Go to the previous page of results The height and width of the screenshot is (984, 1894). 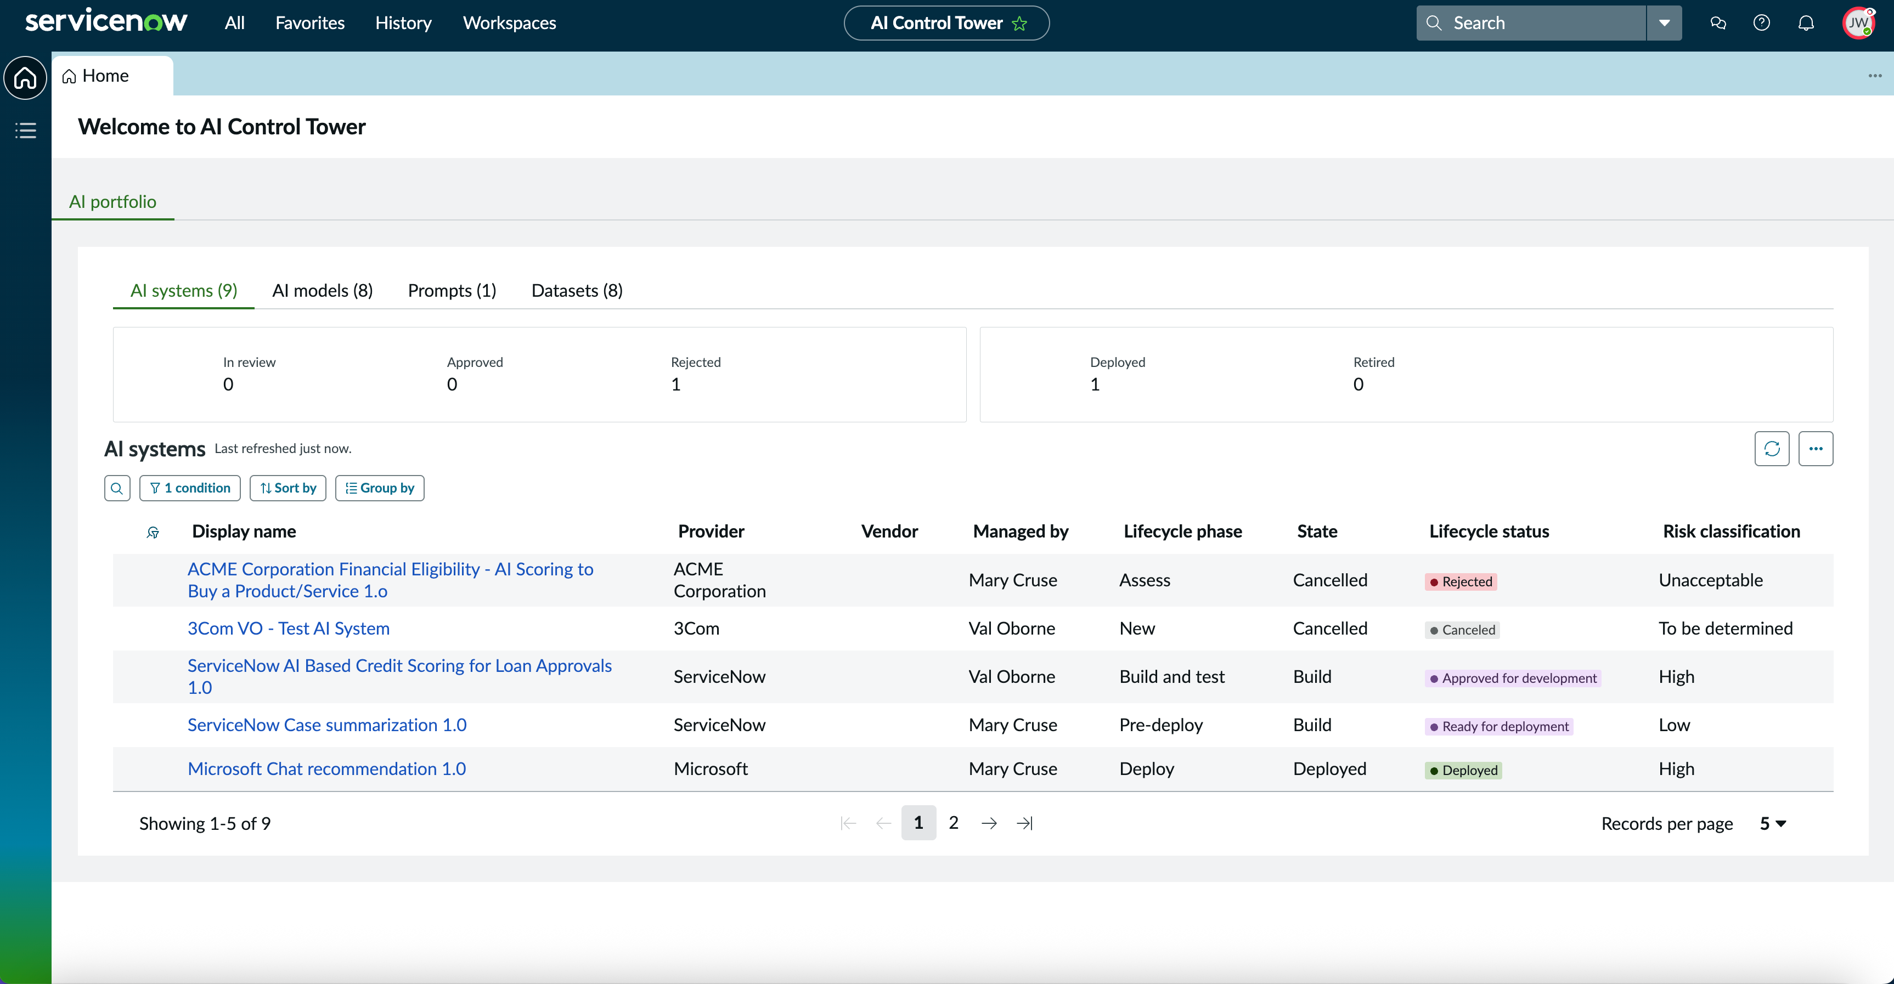(x=884, y=823)
